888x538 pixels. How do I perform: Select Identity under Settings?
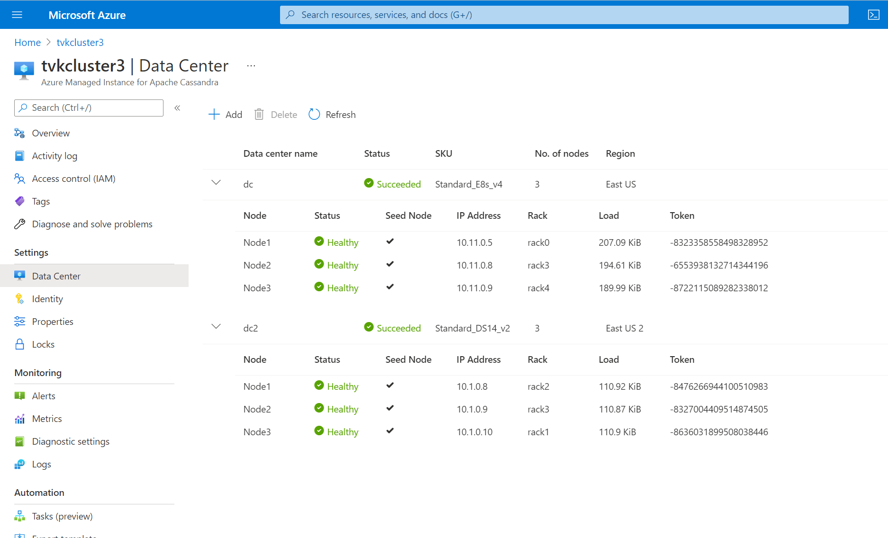[47, 298]
